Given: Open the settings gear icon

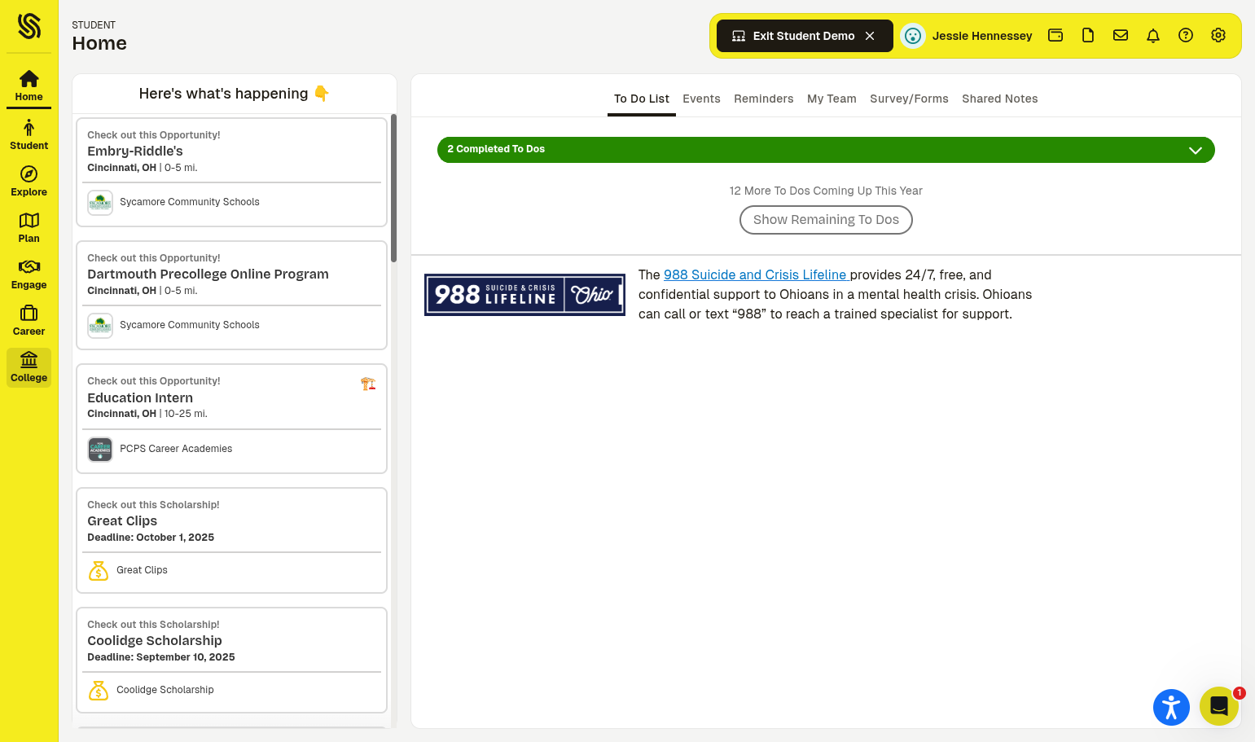Looking at the screenshot, I should pos(1218,35).
